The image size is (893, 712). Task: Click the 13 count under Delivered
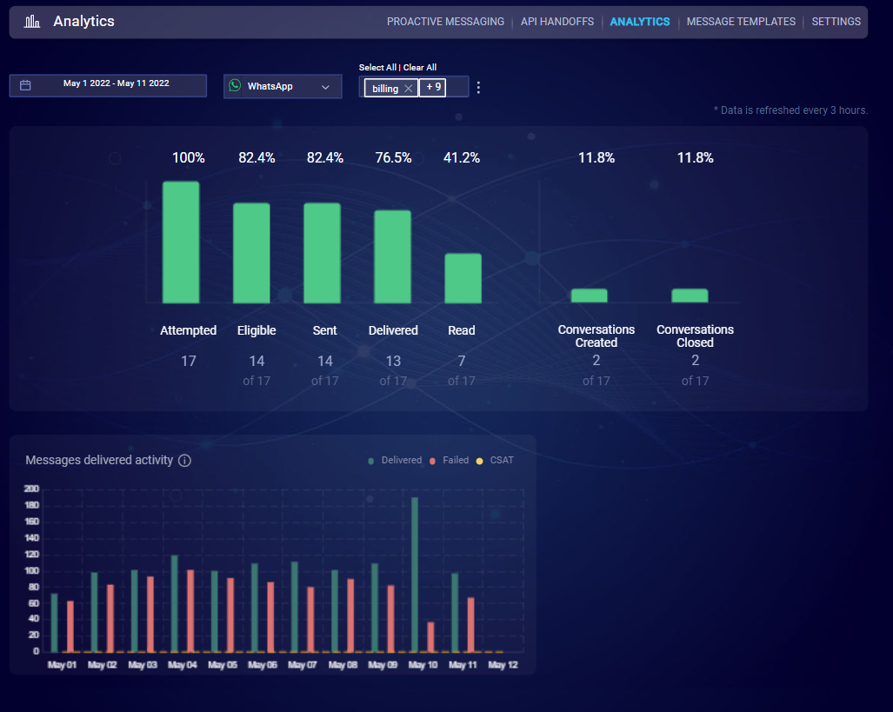pos(393,361)
